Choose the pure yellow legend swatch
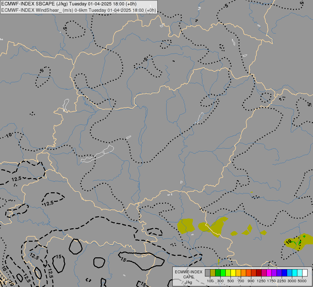 point(233,273)
